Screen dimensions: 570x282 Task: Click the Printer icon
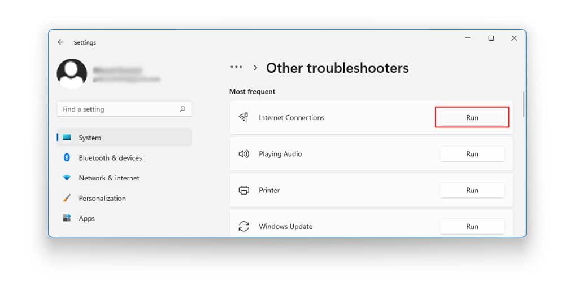pos(243,190)
